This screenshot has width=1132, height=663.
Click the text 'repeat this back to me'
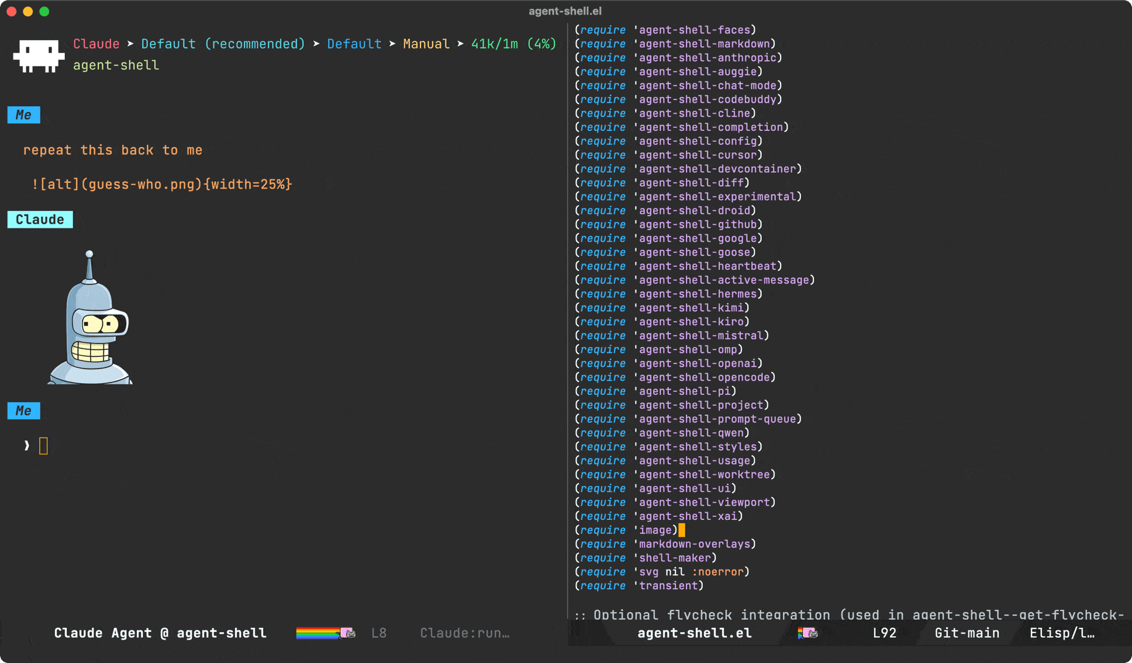tap(113, 150)
